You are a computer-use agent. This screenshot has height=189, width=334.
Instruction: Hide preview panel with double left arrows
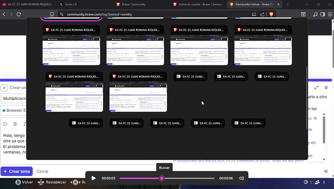(x=326, y=171)
